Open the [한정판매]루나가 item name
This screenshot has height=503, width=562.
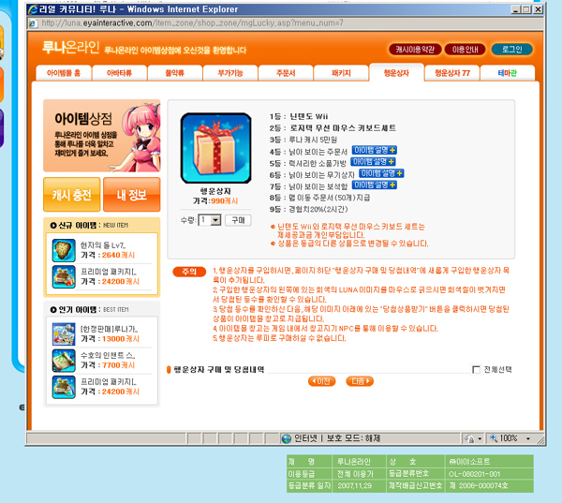click(109, 329)
